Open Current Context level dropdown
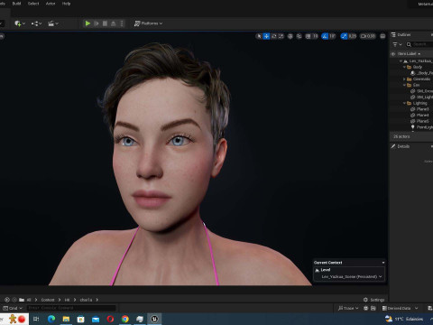Viewport: 433px width, 325px height. click(x=352, y=276)
